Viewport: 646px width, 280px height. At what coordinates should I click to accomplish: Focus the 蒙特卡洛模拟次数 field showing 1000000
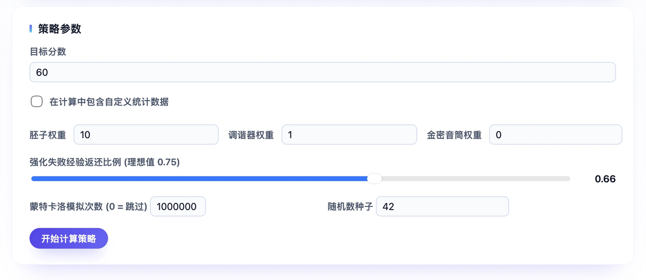[x=178, y=206]
